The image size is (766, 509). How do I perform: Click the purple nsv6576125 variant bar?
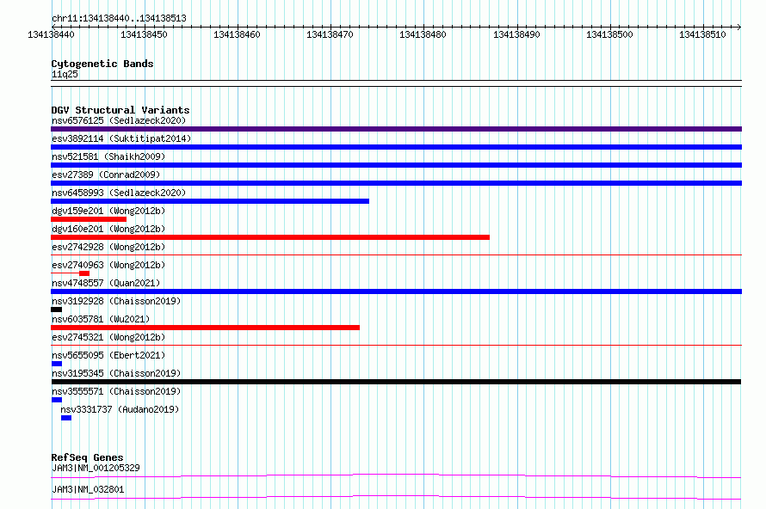click(x=396, y=129)
